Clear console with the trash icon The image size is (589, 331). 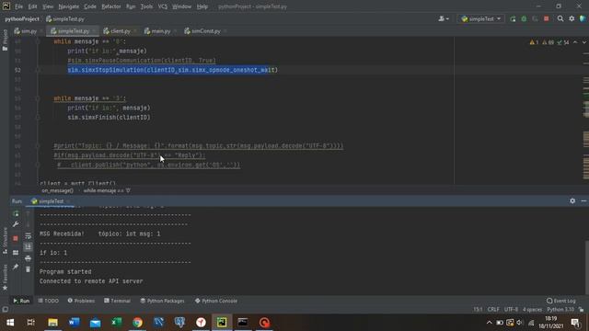(28, 269)
